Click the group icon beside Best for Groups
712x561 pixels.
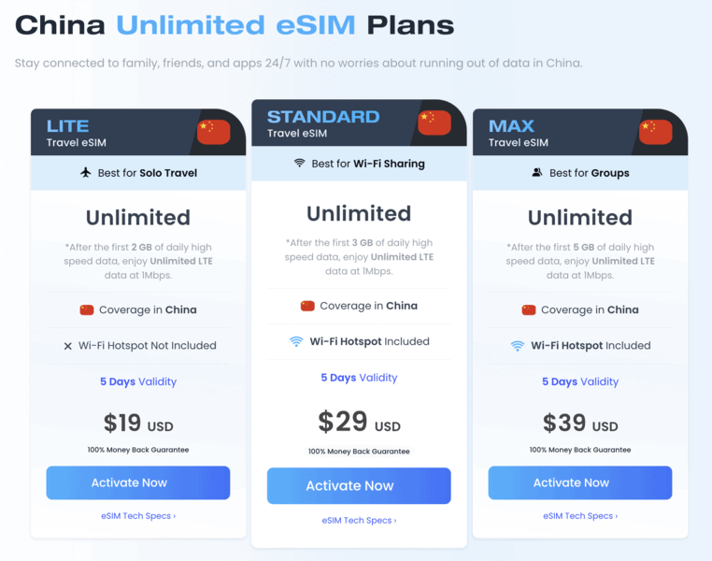pyautogui.click(x=537, y=173)
